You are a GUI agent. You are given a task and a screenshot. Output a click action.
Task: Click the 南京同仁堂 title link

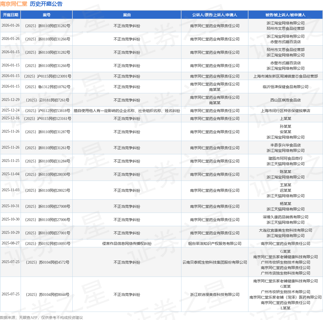pos(14,4)
